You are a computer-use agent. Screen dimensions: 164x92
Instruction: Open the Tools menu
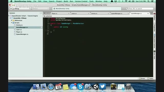(91, 1)
